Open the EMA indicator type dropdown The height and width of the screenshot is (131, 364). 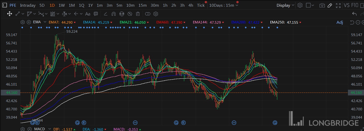(45, 22)
